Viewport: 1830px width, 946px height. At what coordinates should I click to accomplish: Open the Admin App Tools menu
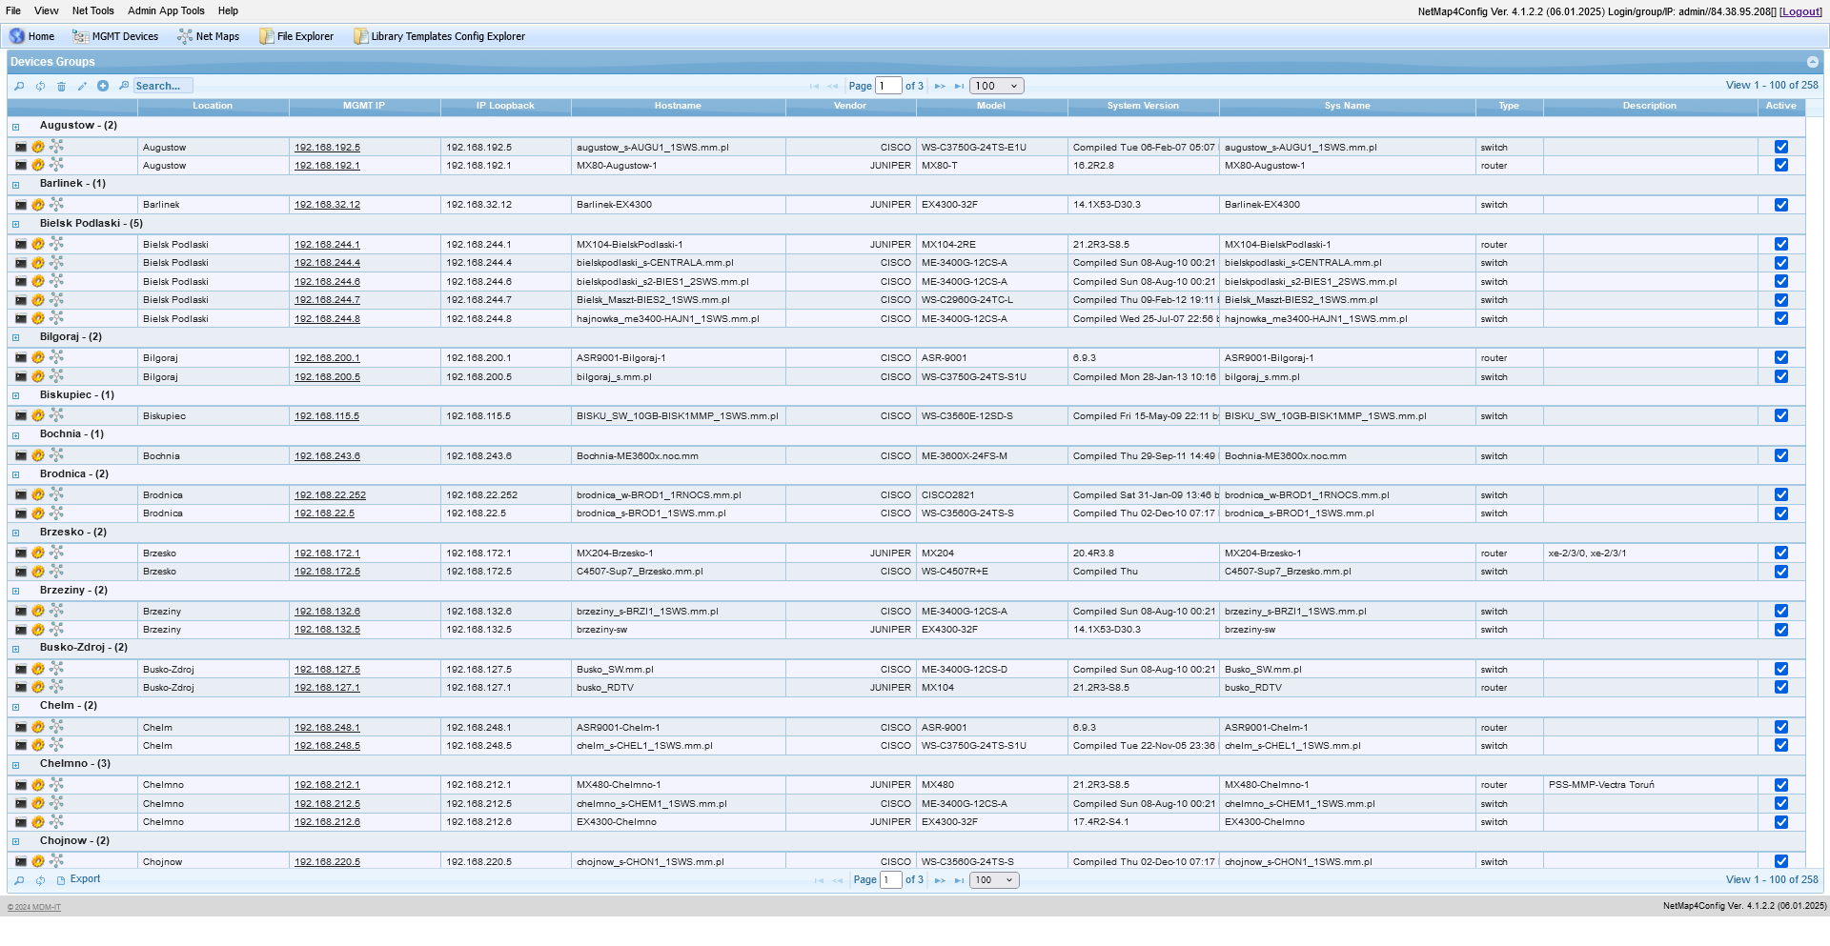tap(166, 11)
